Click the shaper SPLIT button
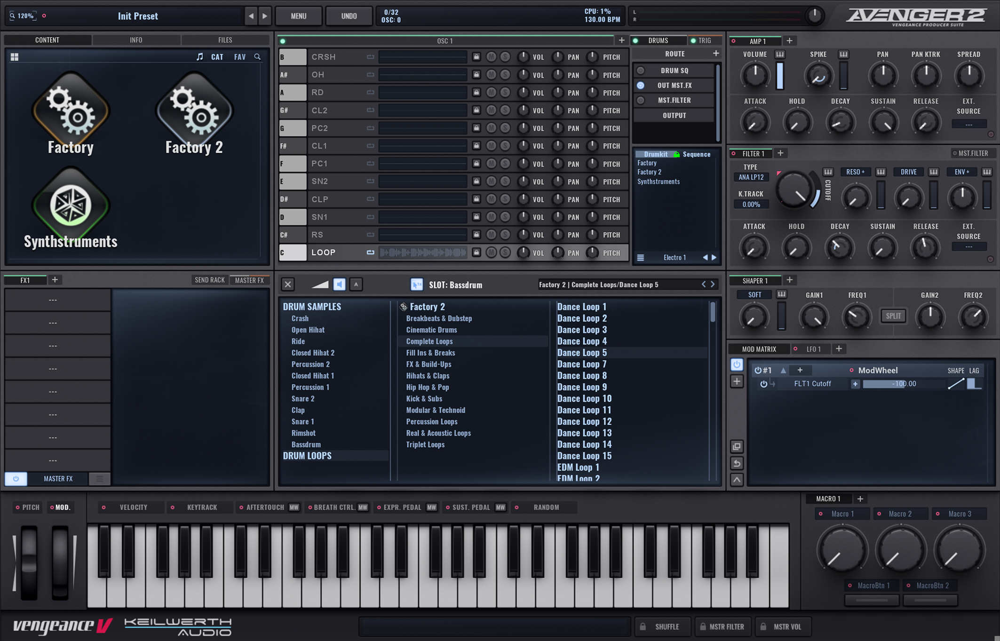Screen dimensions: 1000x641 893,316
